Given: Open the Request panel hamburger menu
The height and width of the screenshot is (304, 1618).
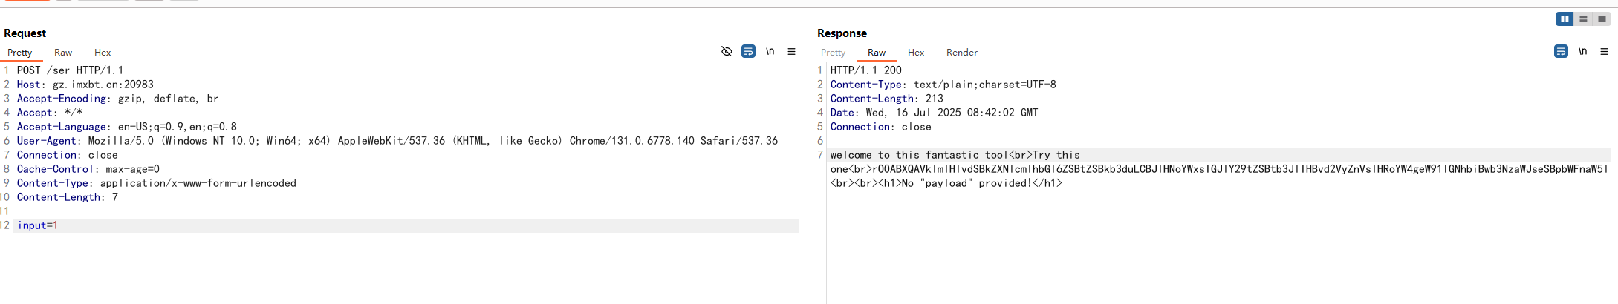Looking at the screenshot, I should pos(791,51).
